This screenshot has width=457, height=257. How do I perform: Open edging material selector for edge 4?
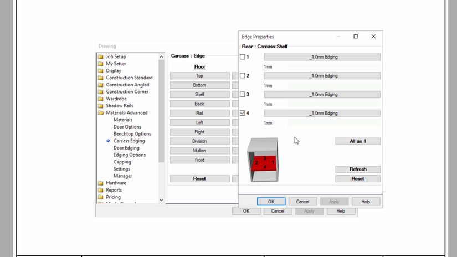[x=322, y=113]
